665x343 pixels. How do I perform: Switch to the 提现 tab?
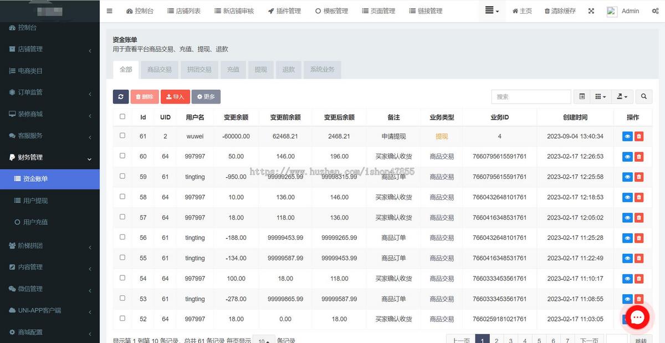click(x=260, y=70)
